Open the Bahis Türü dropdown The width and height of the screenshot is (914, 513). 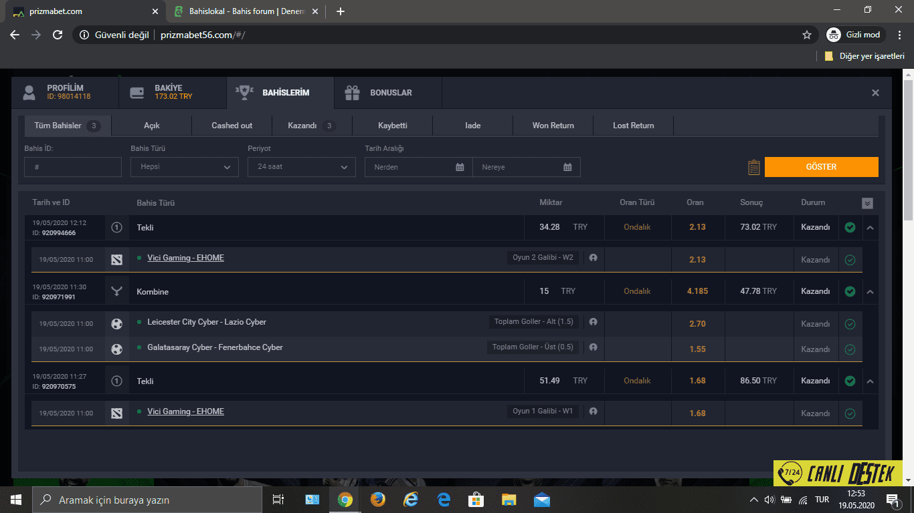185,167
